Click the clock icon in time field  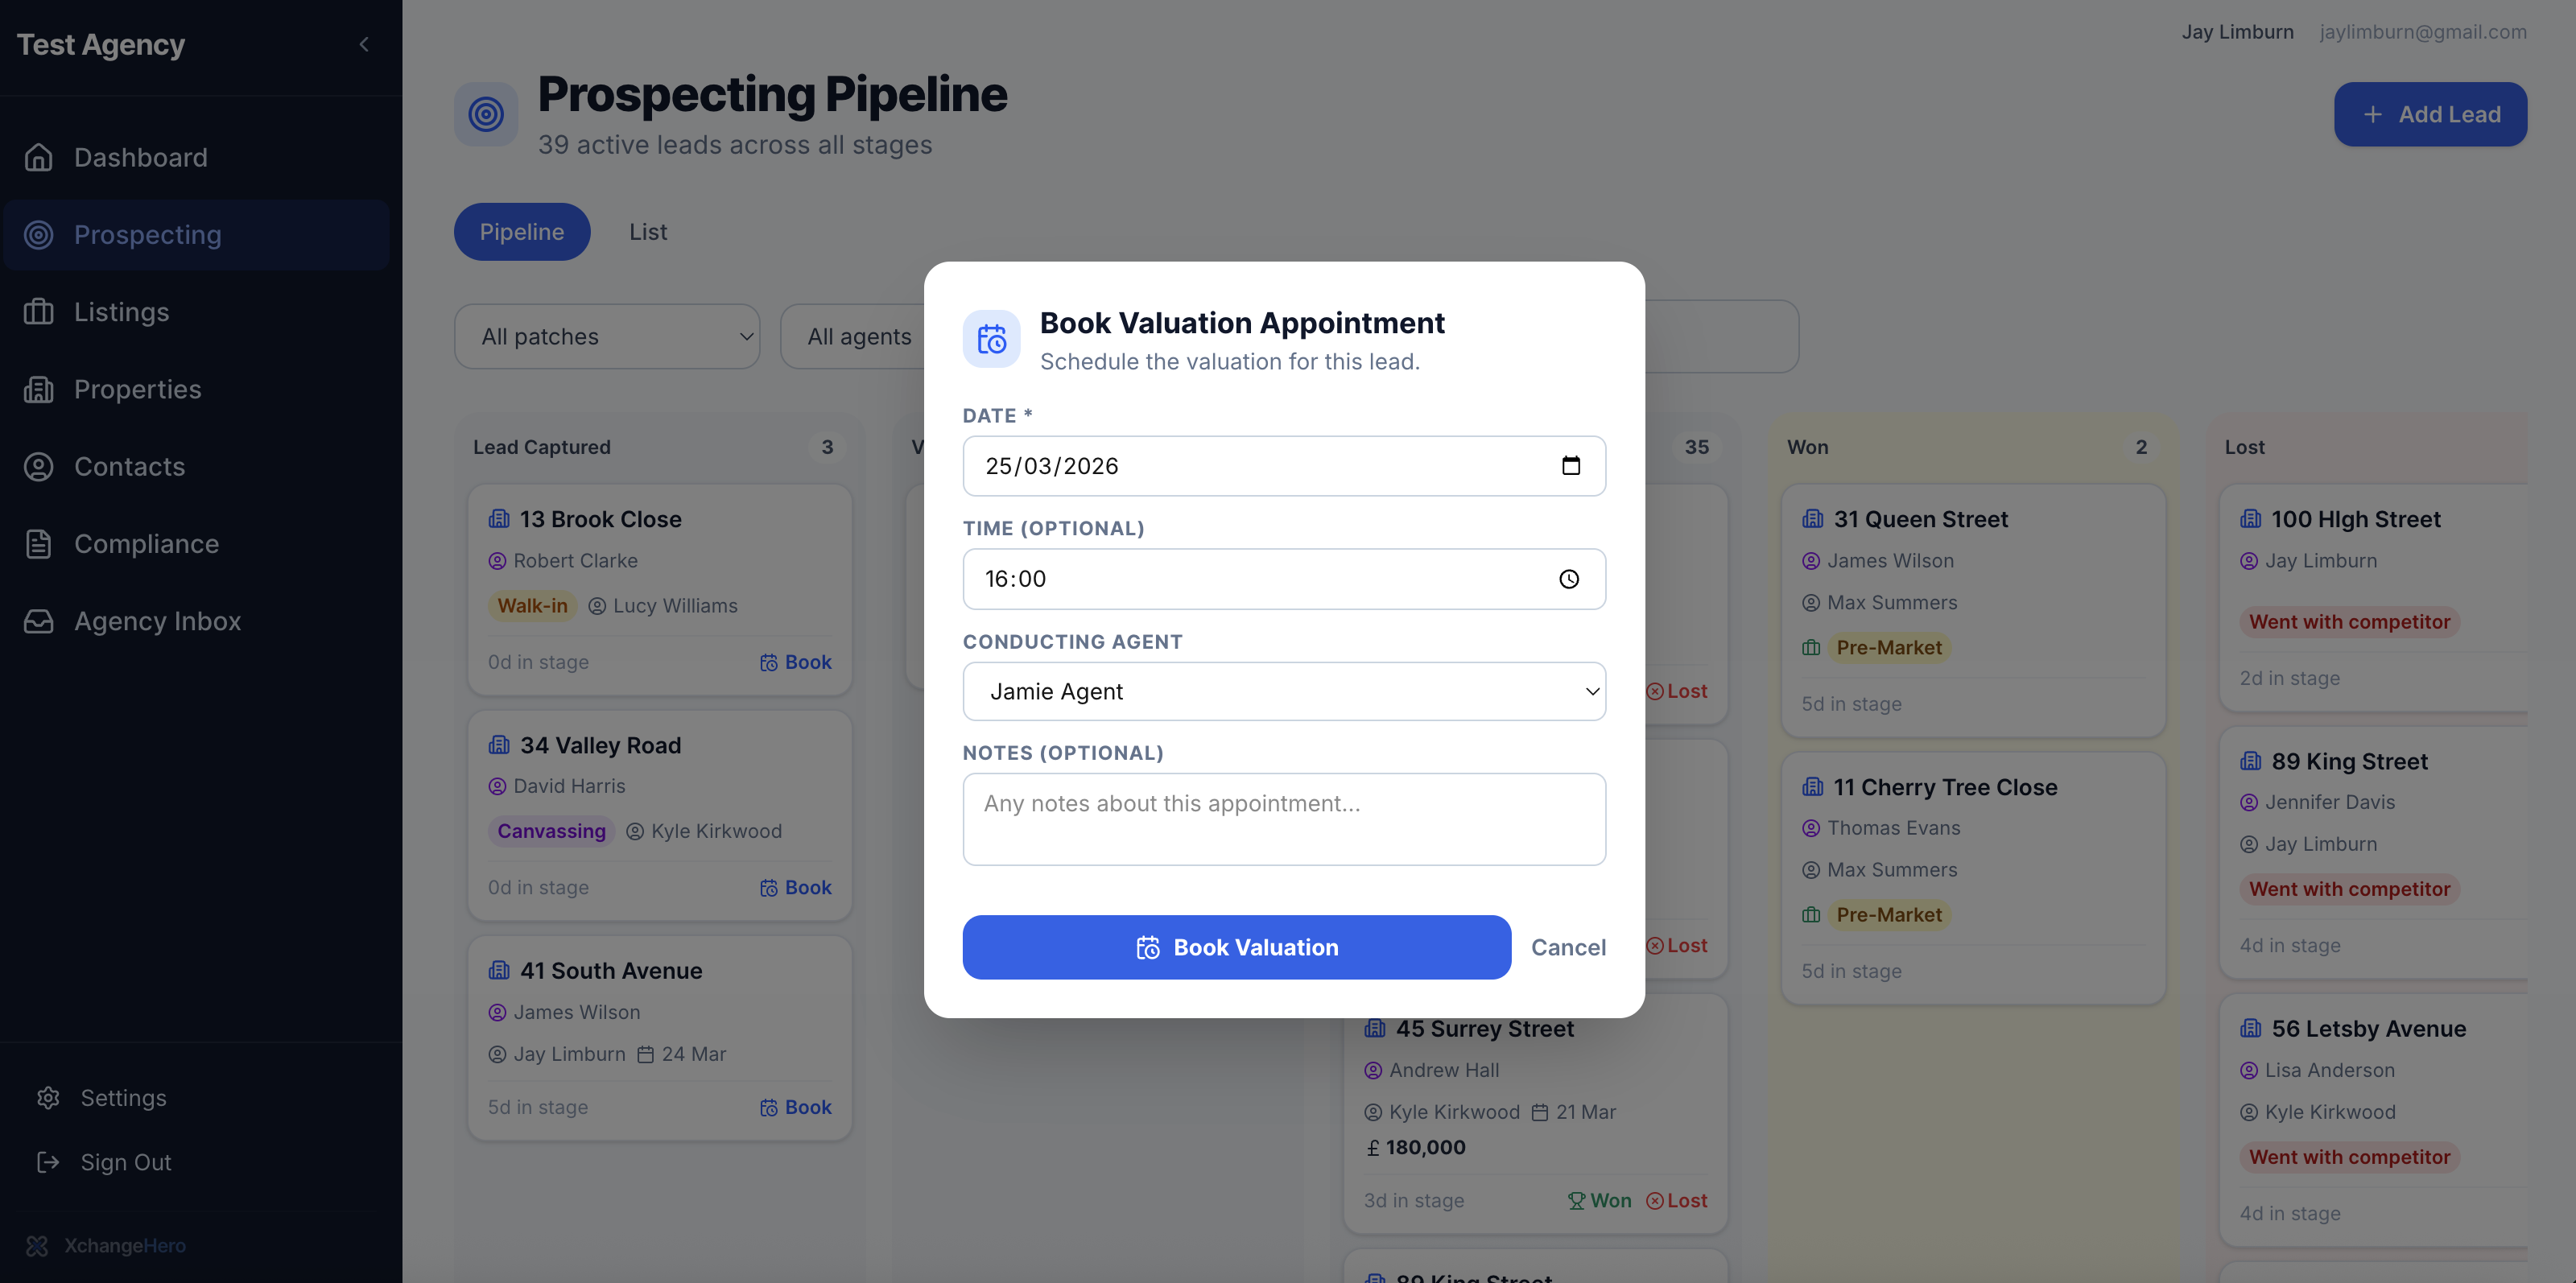point(1568,579)
